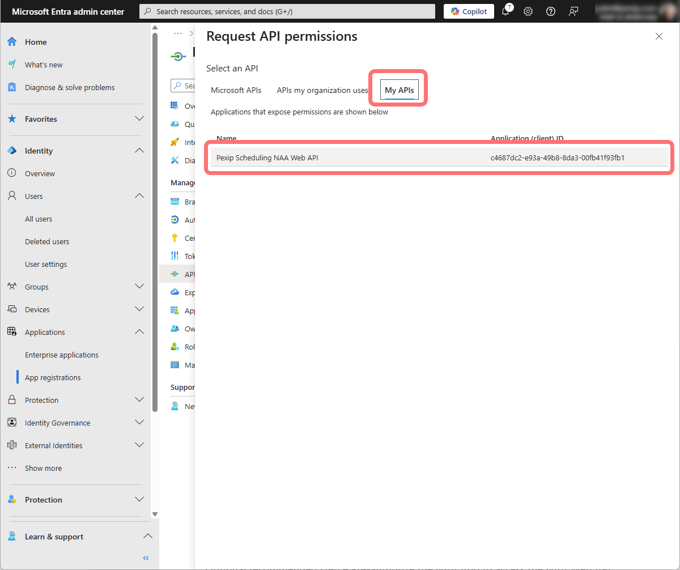Expand the Favorites section

(x=139, y=119)
